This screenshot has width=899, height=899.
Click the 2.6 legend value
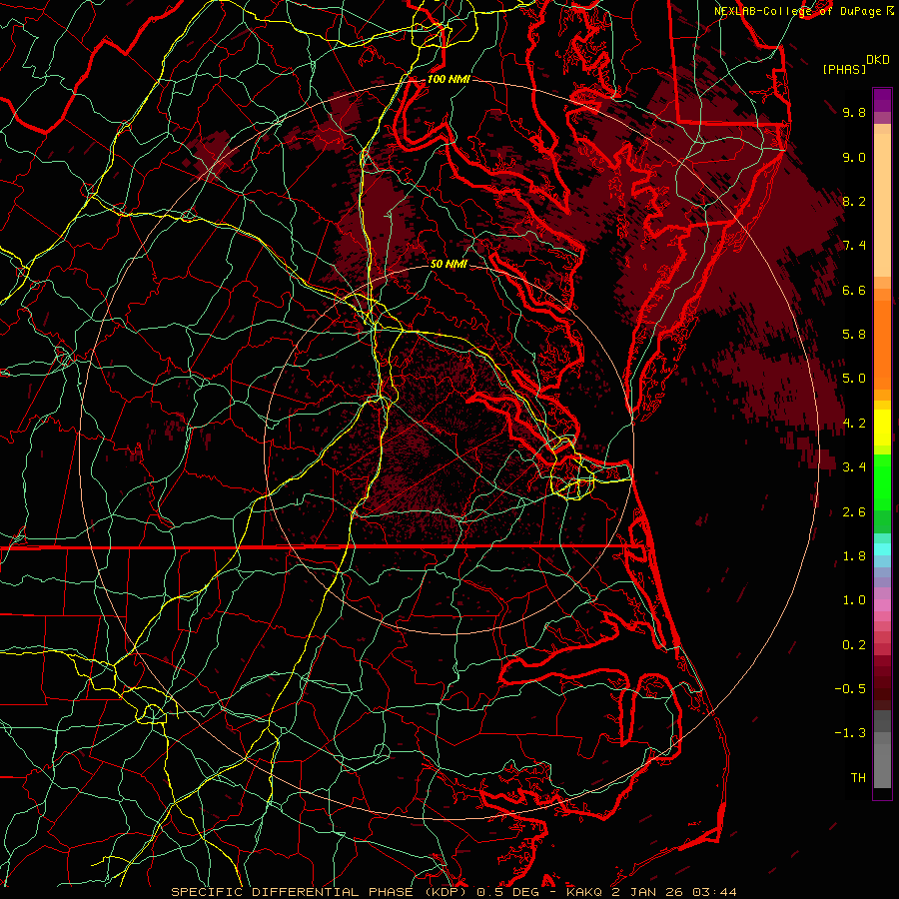854,512
